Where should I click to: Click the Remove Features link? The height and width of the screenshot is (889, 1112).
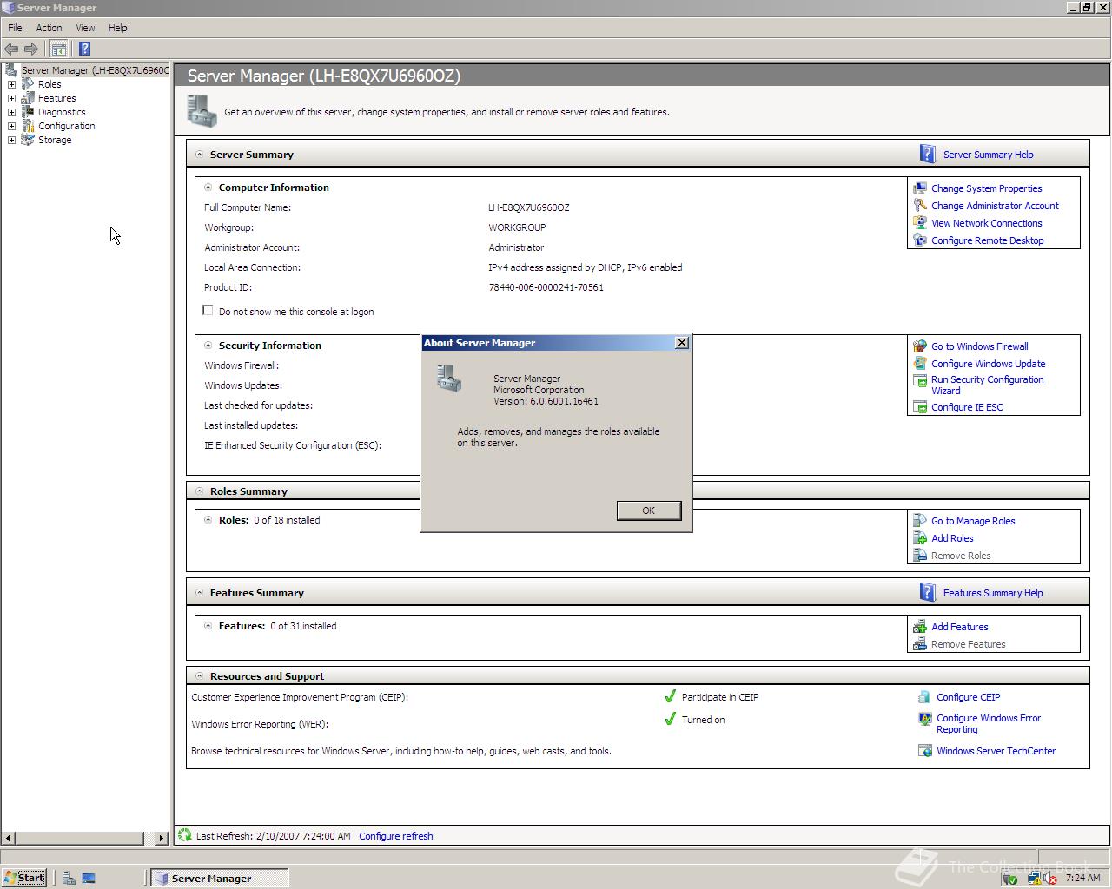coord(968,644)
